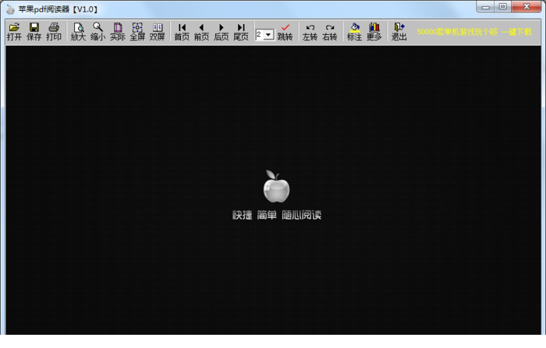Rotate page right with 右转
The width and height of the screenshot is (546, 348).
[330, 32]
